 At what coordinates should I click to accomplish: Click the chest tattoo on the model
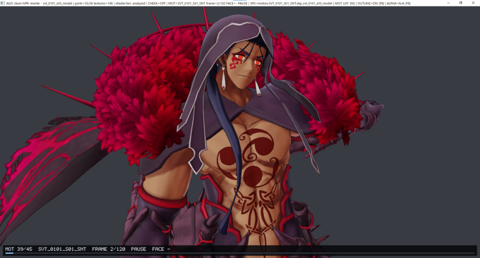pyautogui.click(x=248, y=157)
